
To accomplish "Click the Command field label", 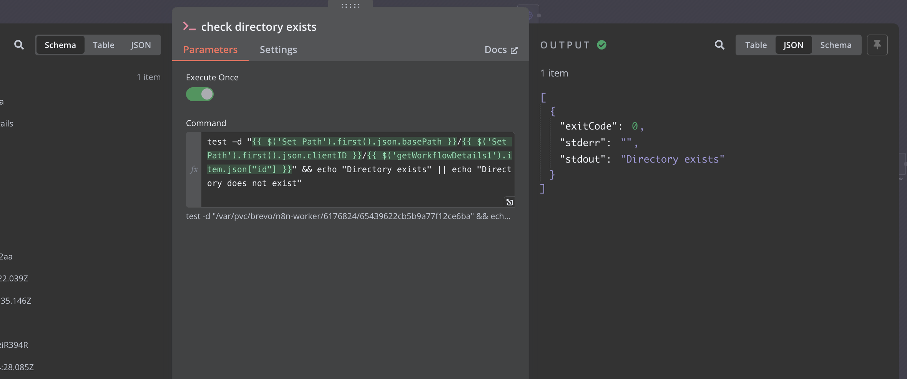I will tap(206, 123).
